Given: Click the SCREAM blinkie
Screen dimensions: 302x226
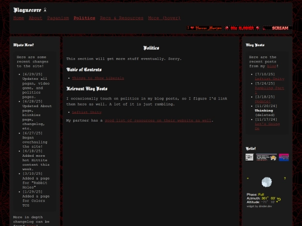Looking at the screenshot, I should 277,28.
